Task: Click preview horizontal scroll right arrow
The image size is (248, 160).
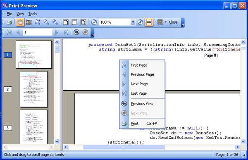Action: pyautogui.click(x=237, y=147)
